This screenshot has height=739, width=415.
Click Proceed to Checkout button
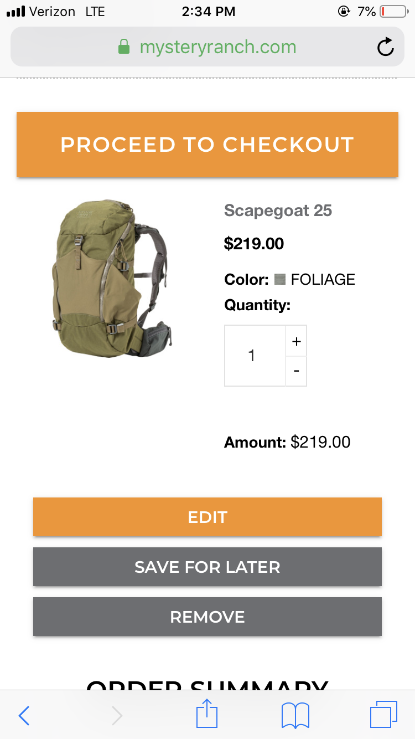[x=207, y=145]
